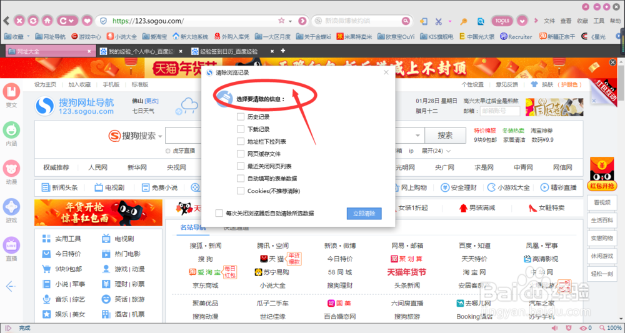
Task: Click the sidebar toggle icon in status bar
Action: click(8, 328)
